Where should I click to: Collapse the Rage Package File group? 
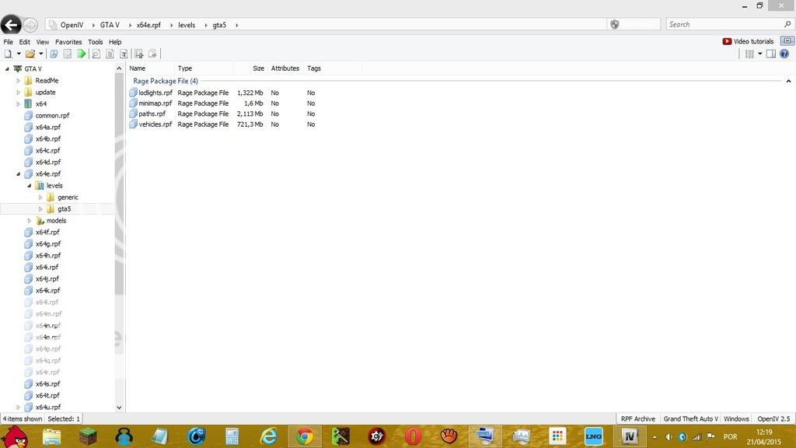point(789,81)
